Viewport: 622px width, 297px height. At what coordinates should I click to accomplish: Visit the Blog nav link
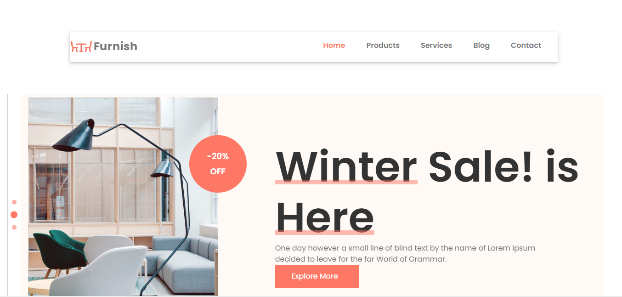[481, 45]
